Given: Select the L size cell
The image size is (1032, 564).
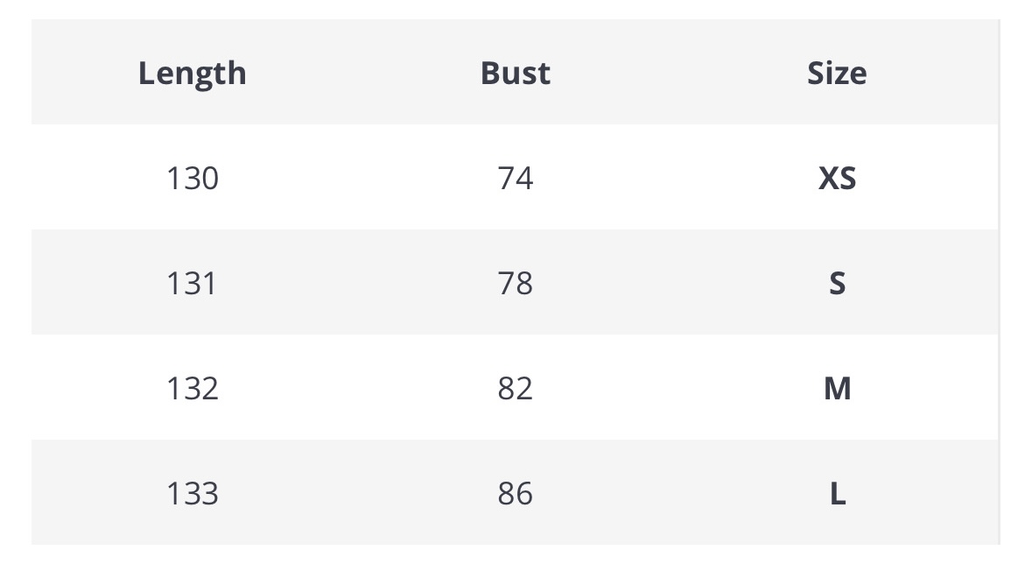Looking at the screenshot, I should [x=837, y=493].
